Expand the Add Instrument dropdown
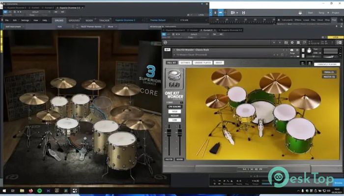This screenshot has width=344, height=196. [x=14, y=26]
